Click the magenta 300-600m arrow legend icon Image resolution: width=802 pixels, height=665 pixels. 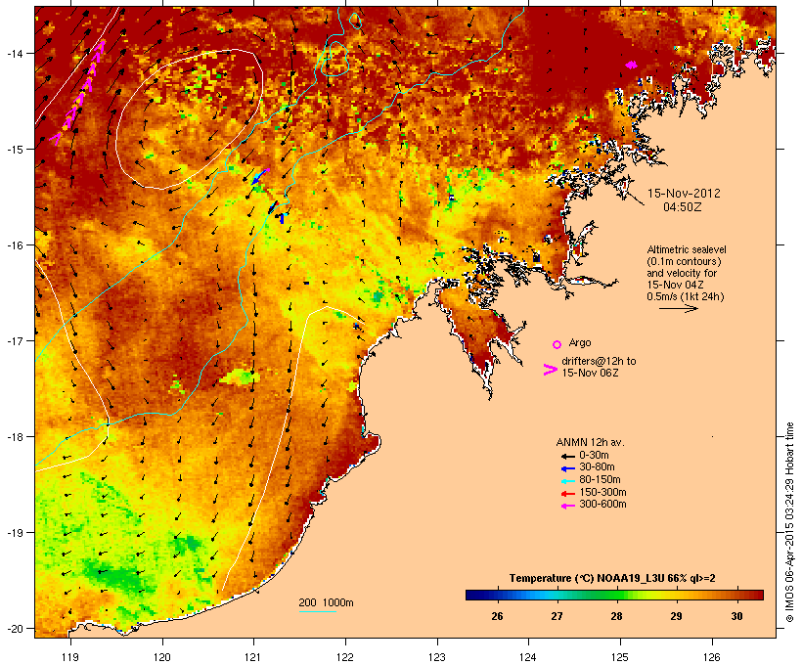pos(567,506)
